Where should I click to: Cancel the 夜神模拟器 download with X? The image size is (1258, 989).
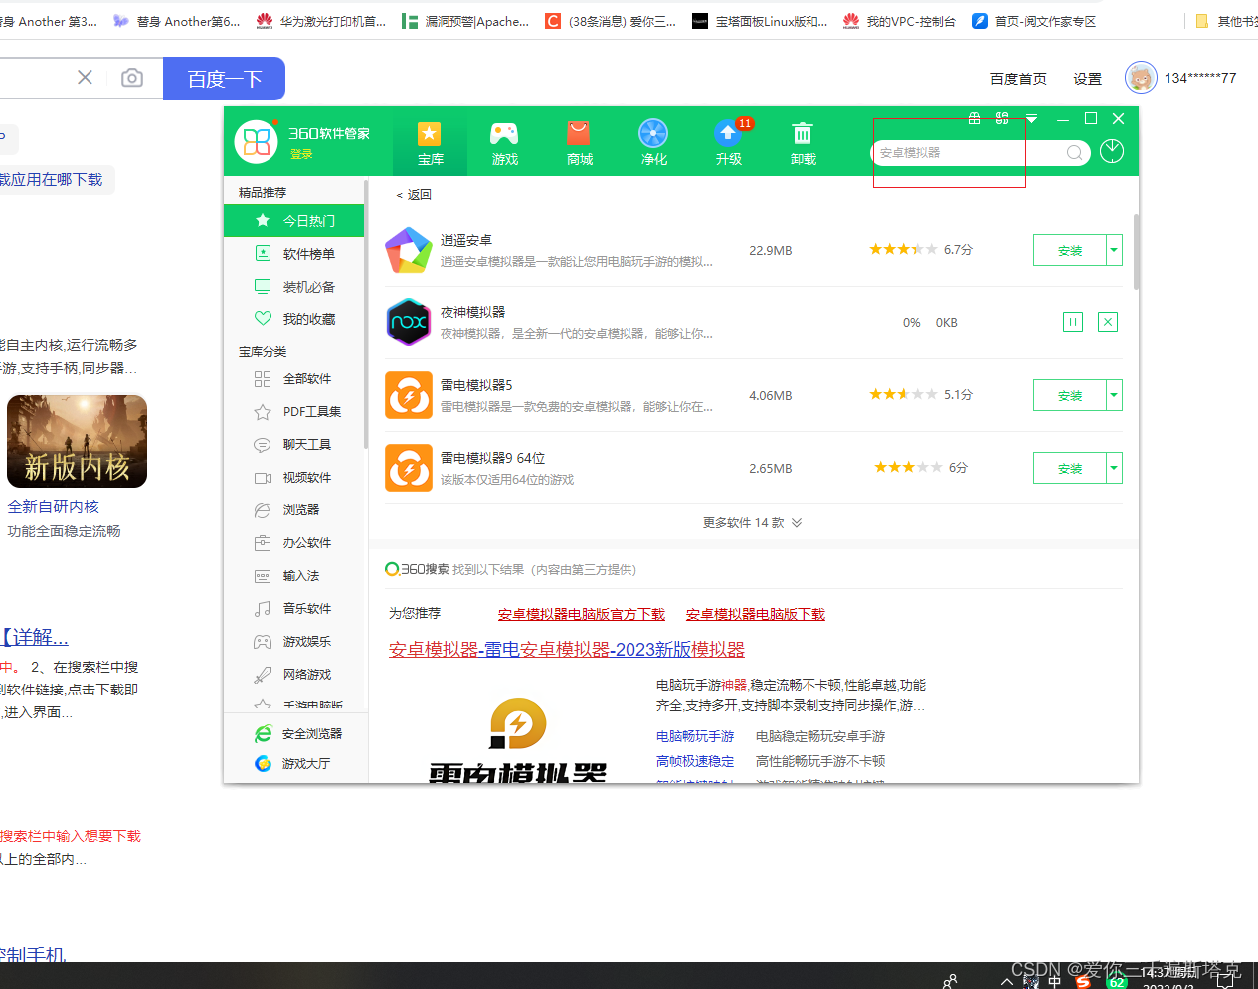pos(1108,322)
